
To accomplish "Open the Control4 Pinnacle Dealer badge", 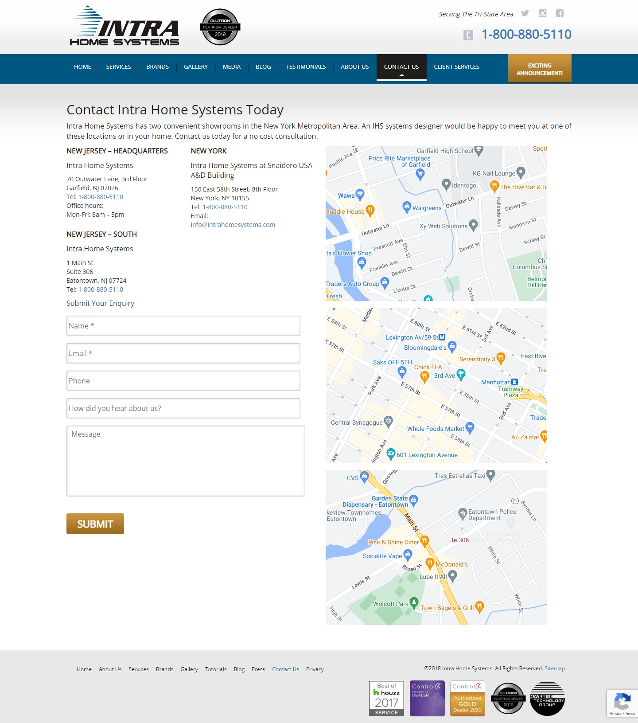I will (x=427, y=698).
